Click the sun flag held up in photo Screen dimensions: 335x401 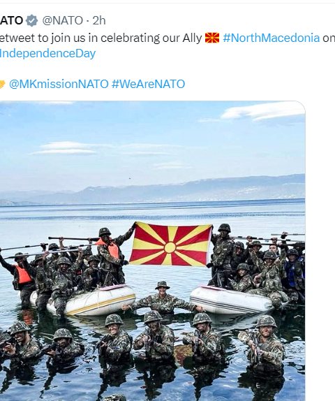pos(171,244)
